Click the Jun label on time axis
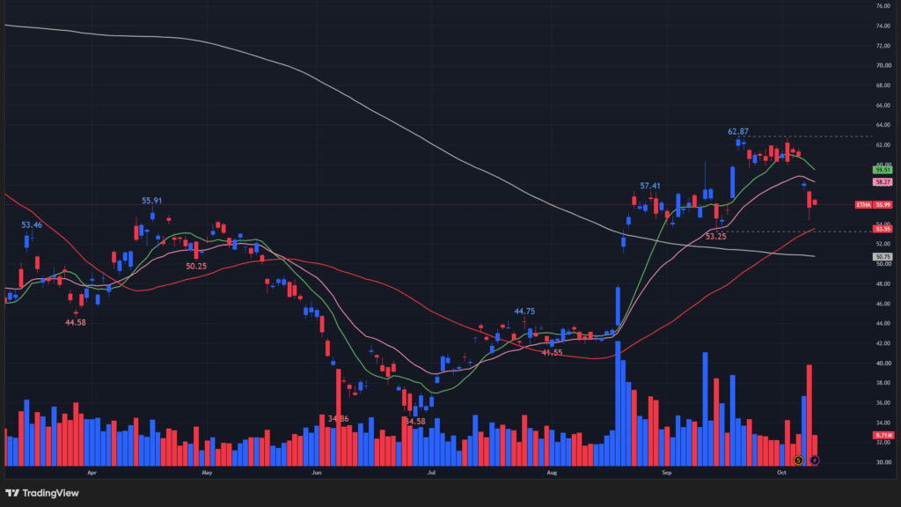 pyautogui.click(x=316, y=473)
